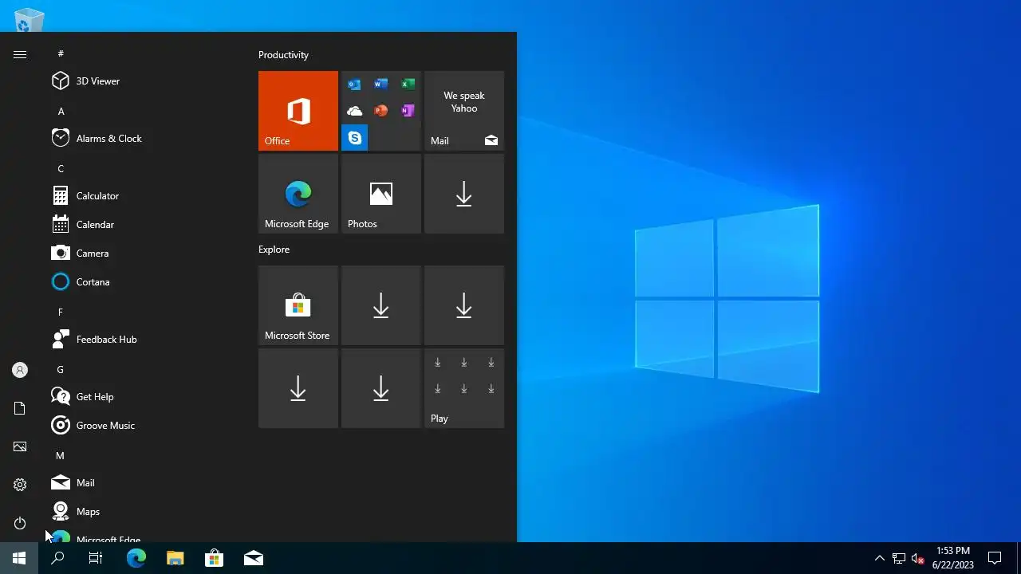Open the user account icon

20,370
